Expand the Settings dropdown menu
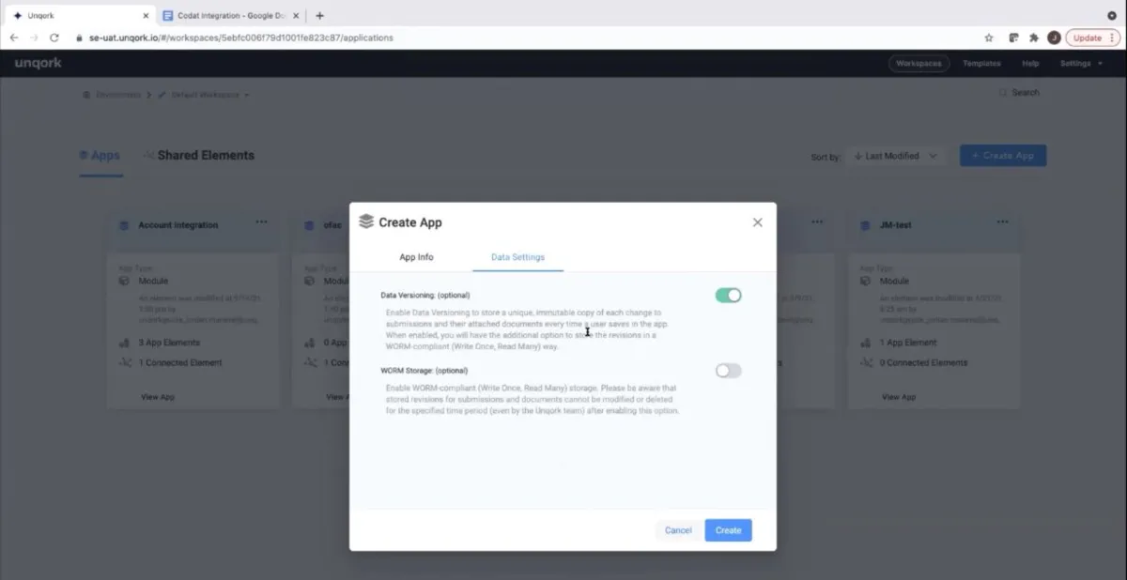1127x580 pixels. [x=1081, y=64]
